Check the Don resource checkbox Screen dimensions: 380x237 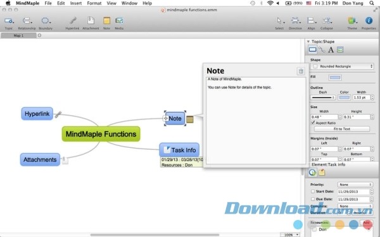(x=314, y=229)
